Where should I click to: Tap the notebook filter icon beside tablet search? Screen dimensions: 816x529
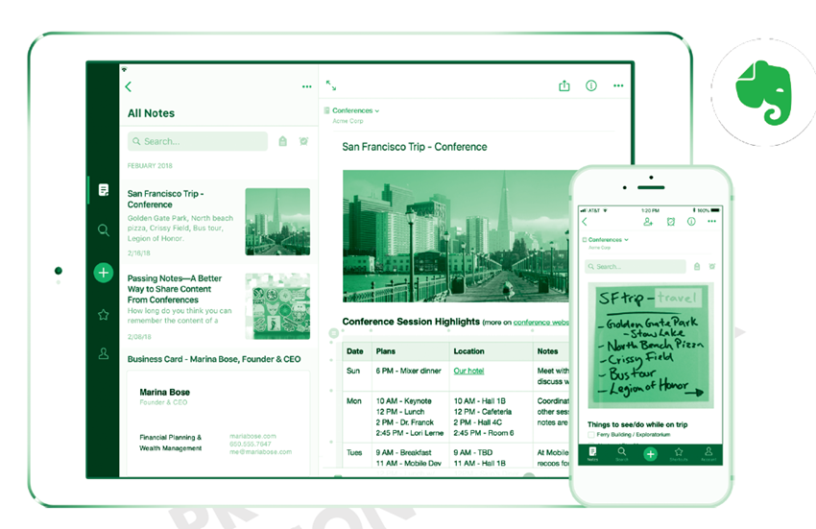click(282, 141)
